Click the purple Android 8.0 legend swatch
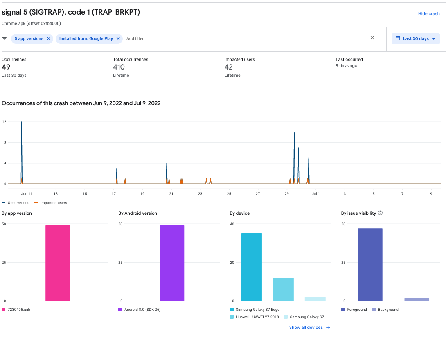 pyautogui.click(x=120, y=310)
